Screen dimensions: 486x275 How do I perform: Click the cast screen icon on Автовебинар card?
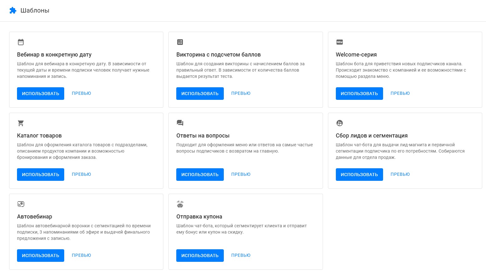point(21,204)
